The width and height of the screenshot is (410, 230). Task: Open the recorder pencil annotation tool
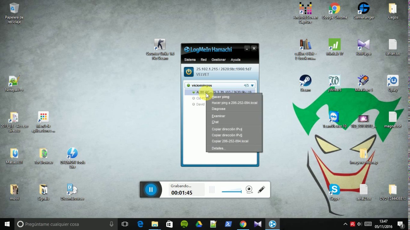261,189
